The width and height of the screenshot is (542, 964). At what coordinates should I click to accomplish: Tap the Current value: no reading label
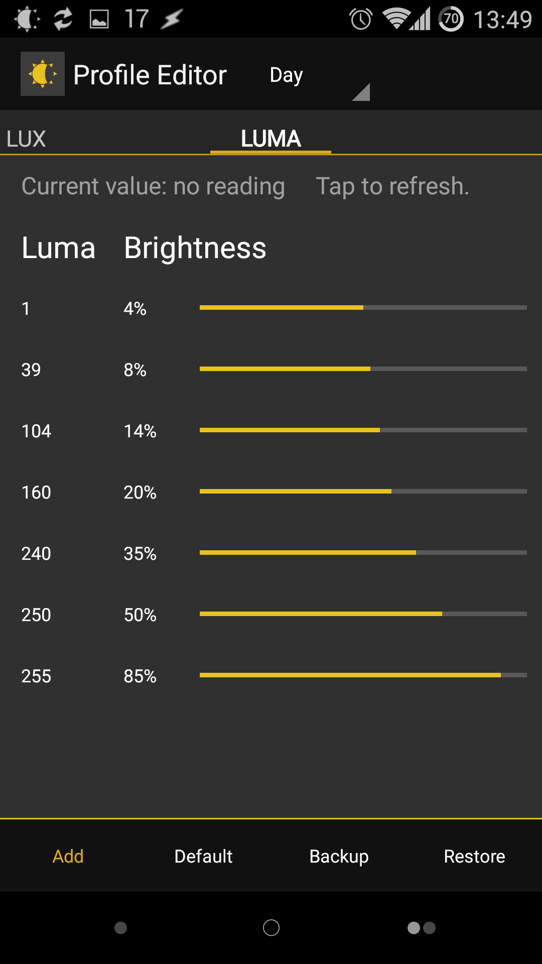click(x=153, y=186)
